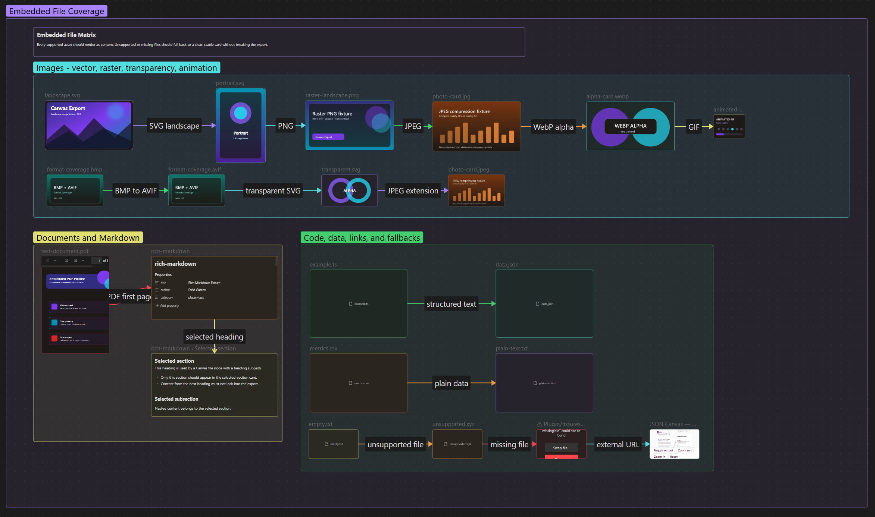The height and width of the screenshot is (517, 875).
Task: Click the external URL edge label
Action: pyautogui.click(x=618, y=445)
